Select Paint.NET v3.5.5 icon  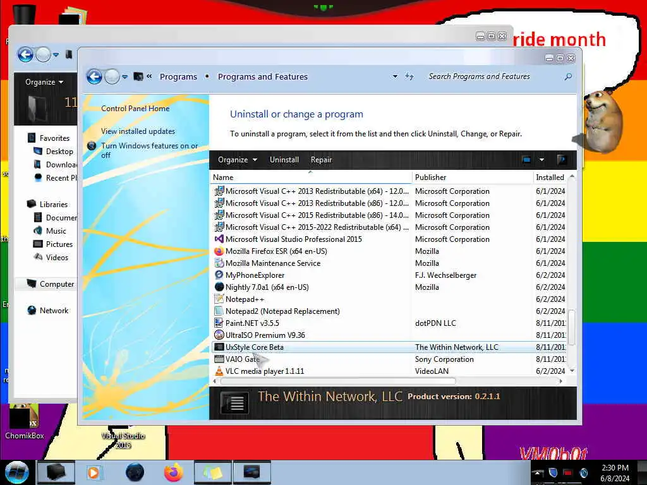pos(219,323)
